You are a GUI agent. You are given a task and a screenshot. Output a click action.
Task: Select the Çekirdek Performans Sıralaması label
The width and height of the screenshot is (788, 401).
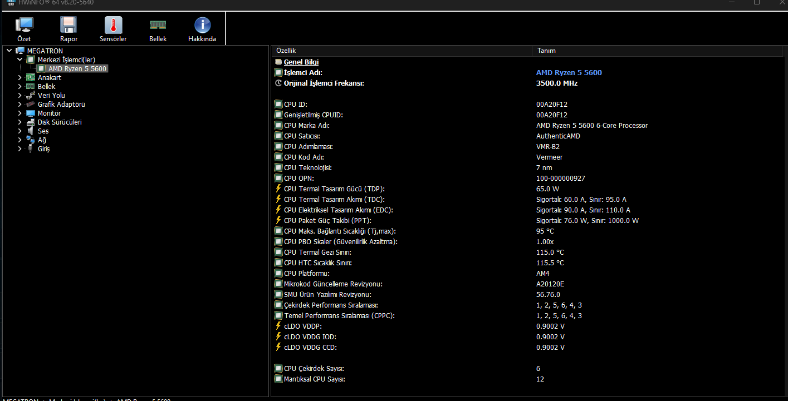click(331, 305)
